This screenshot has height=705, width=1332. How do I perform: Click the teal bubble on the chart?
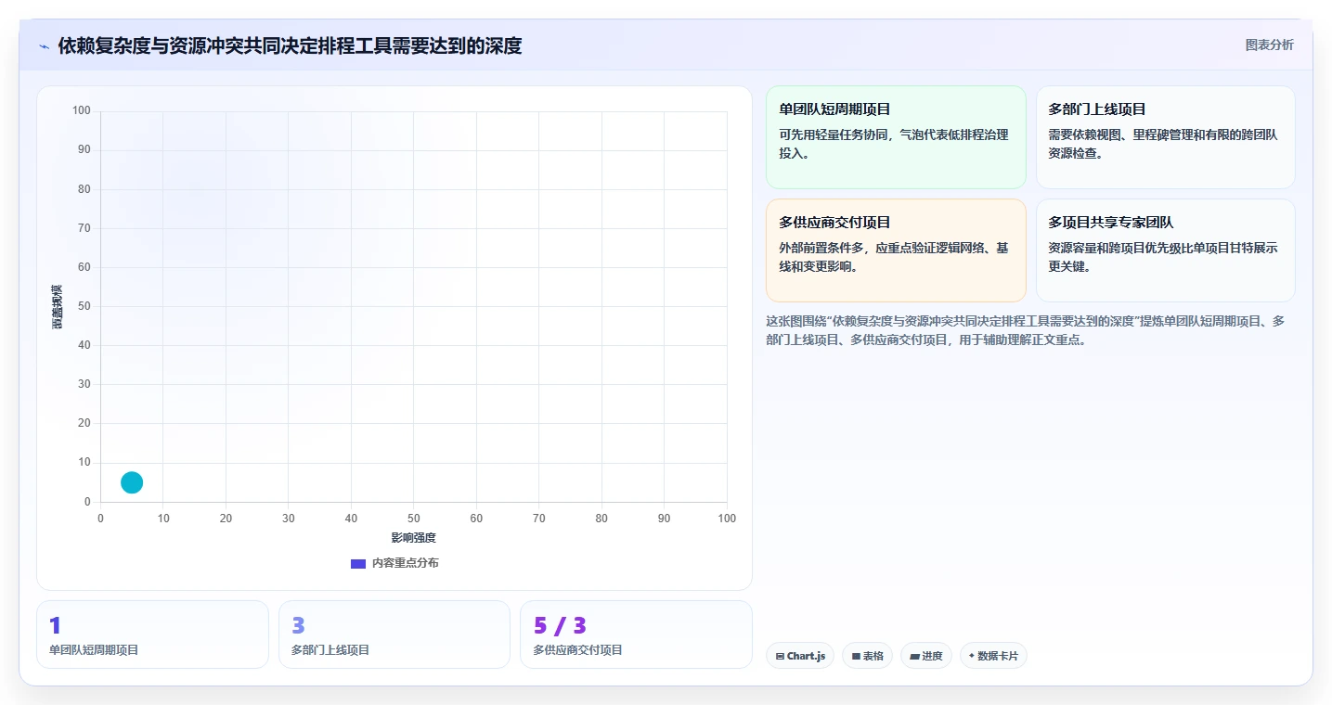132,482
